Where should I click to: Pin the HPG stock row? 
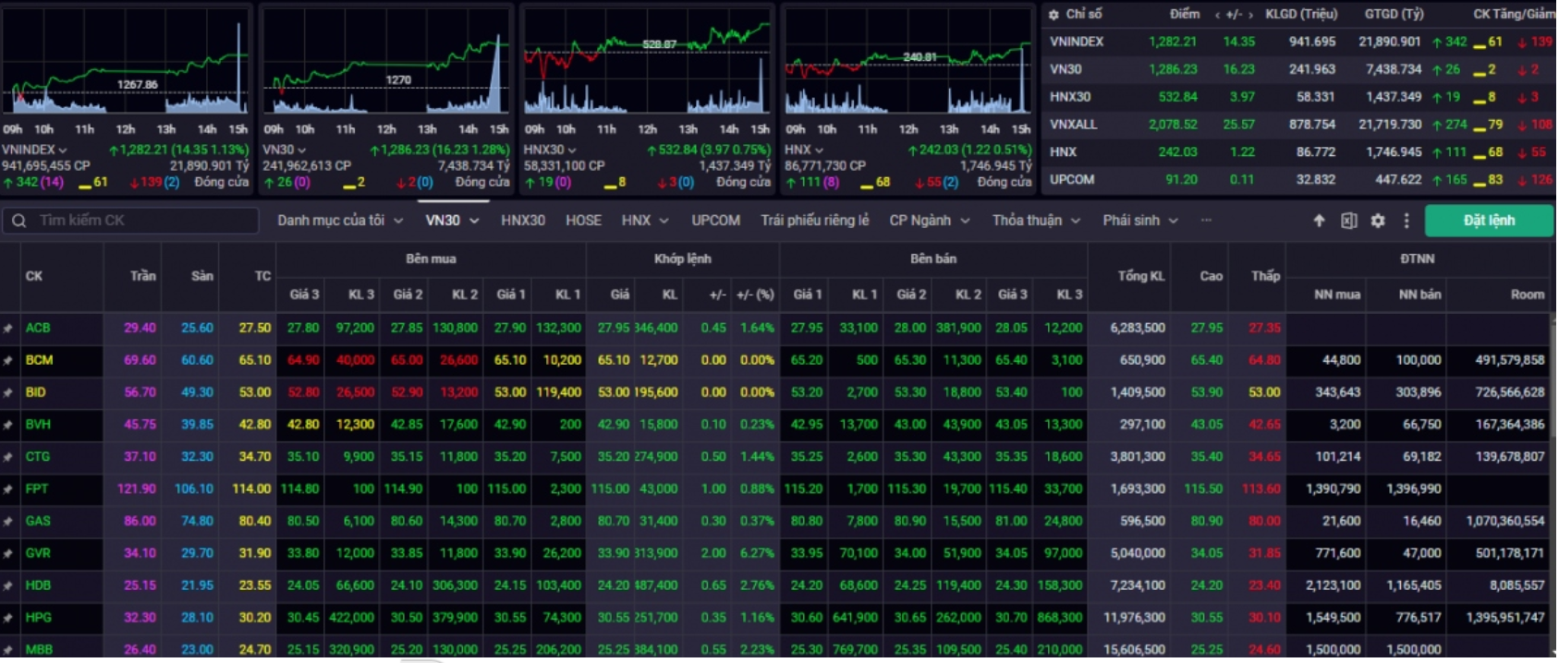coord(8,618)
